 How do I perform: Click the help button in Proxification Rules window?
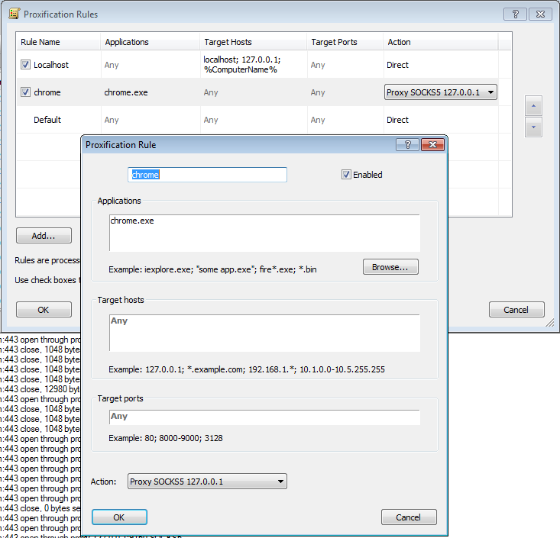[516, 14]
